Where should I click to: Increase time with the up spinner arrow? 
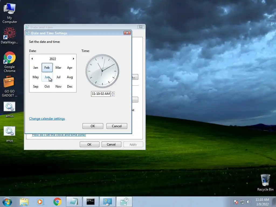[x=113, y=93]
